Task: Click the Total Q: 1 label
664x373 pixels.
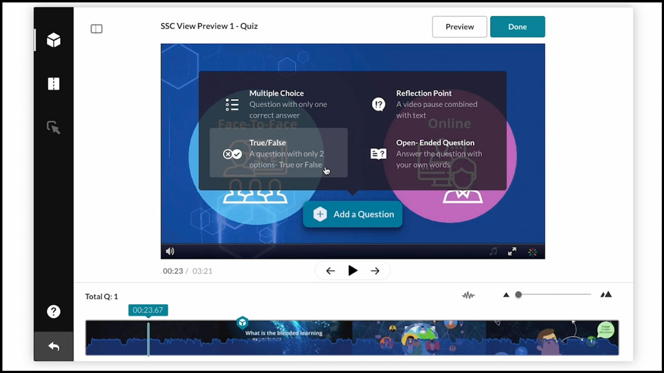Action: point(102,296)
